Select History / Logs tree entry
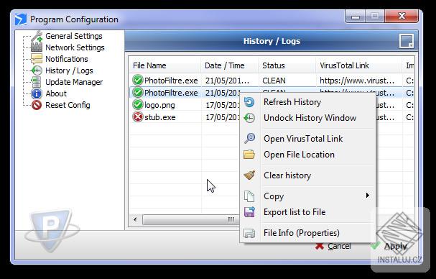Image resolution: width=436 pixels, height=279 pixels. coord(69,70)
